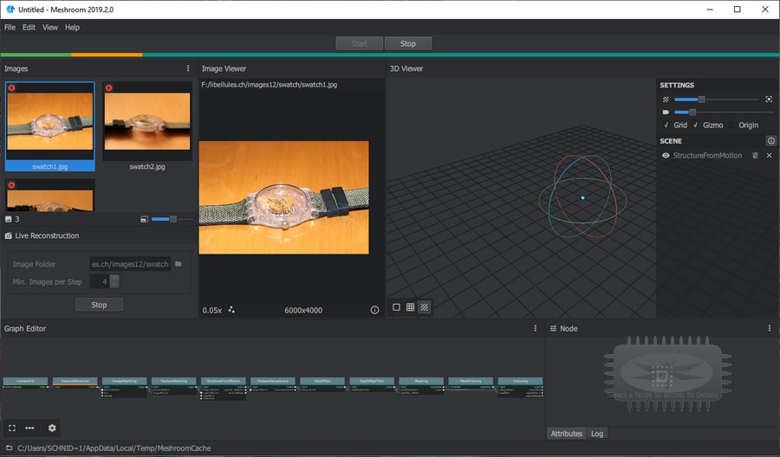Hide StructureFromMotion with the eye icon
This screenshot has height=457, width=780.
click(x=666, y=156)
